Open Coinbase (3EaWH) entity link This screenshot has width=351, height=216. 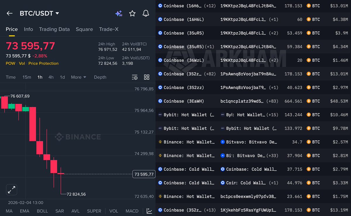tap(184, 101)
